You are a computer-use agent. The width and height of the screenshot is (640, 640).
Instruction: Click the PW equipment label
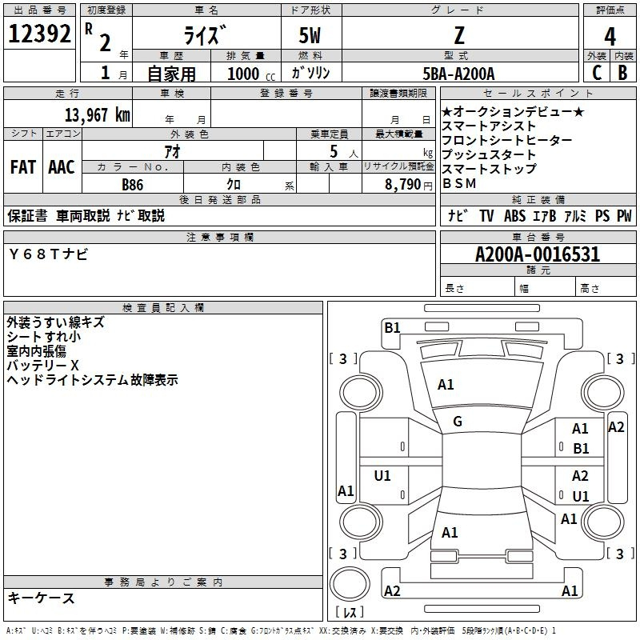point(624,215)
